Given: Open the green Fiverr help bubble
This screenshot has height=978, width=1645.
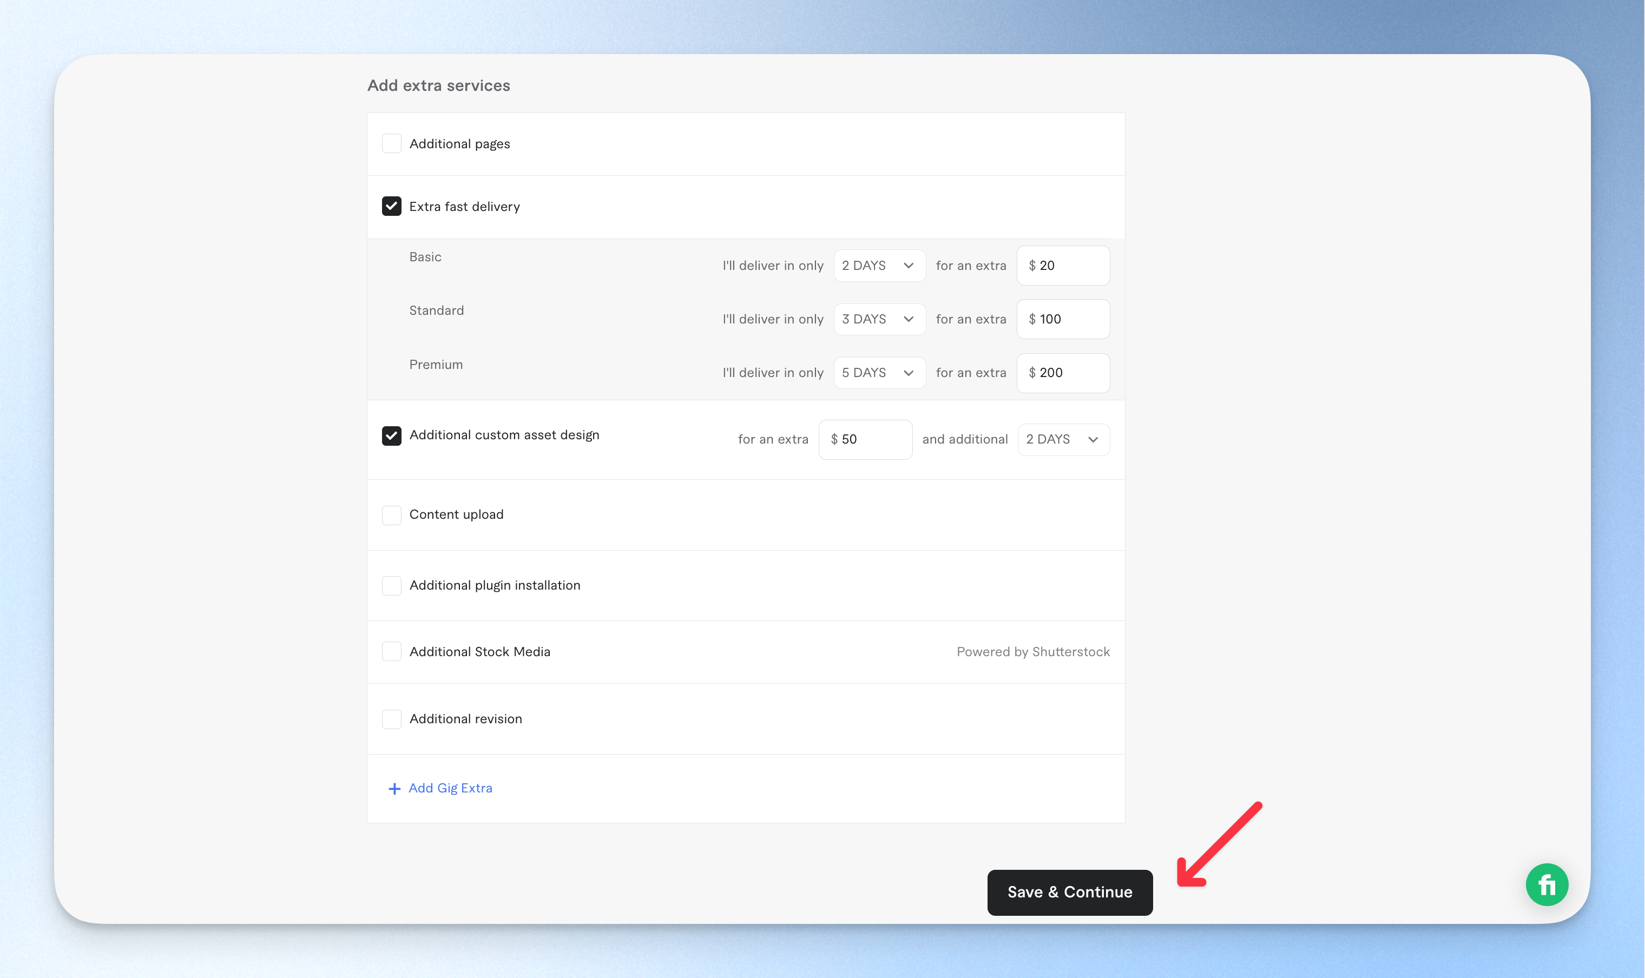Looking at the screenshot, I should (1546, 884).
